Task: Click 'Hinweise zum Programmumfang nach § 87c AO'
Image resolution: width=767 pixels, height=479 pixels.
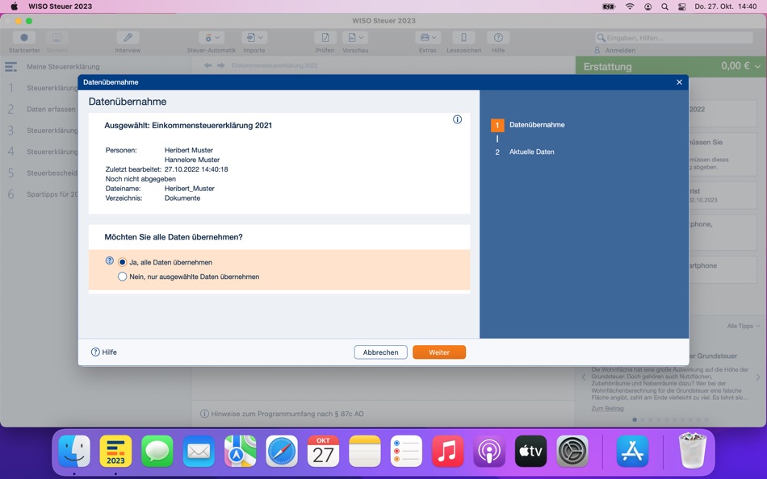Action: [x=283, y=414]
